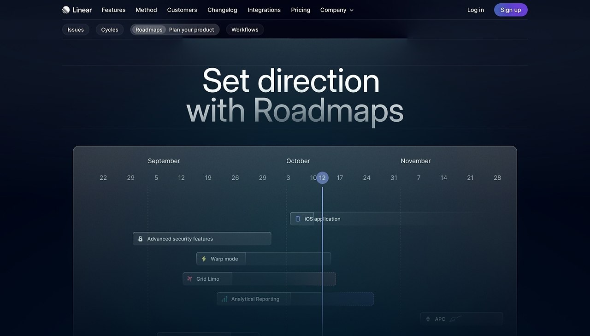Click the November month label
Image resolution: width=590 pixels, height=336 pixels.
pyautogui.click(x=416, y=161)
